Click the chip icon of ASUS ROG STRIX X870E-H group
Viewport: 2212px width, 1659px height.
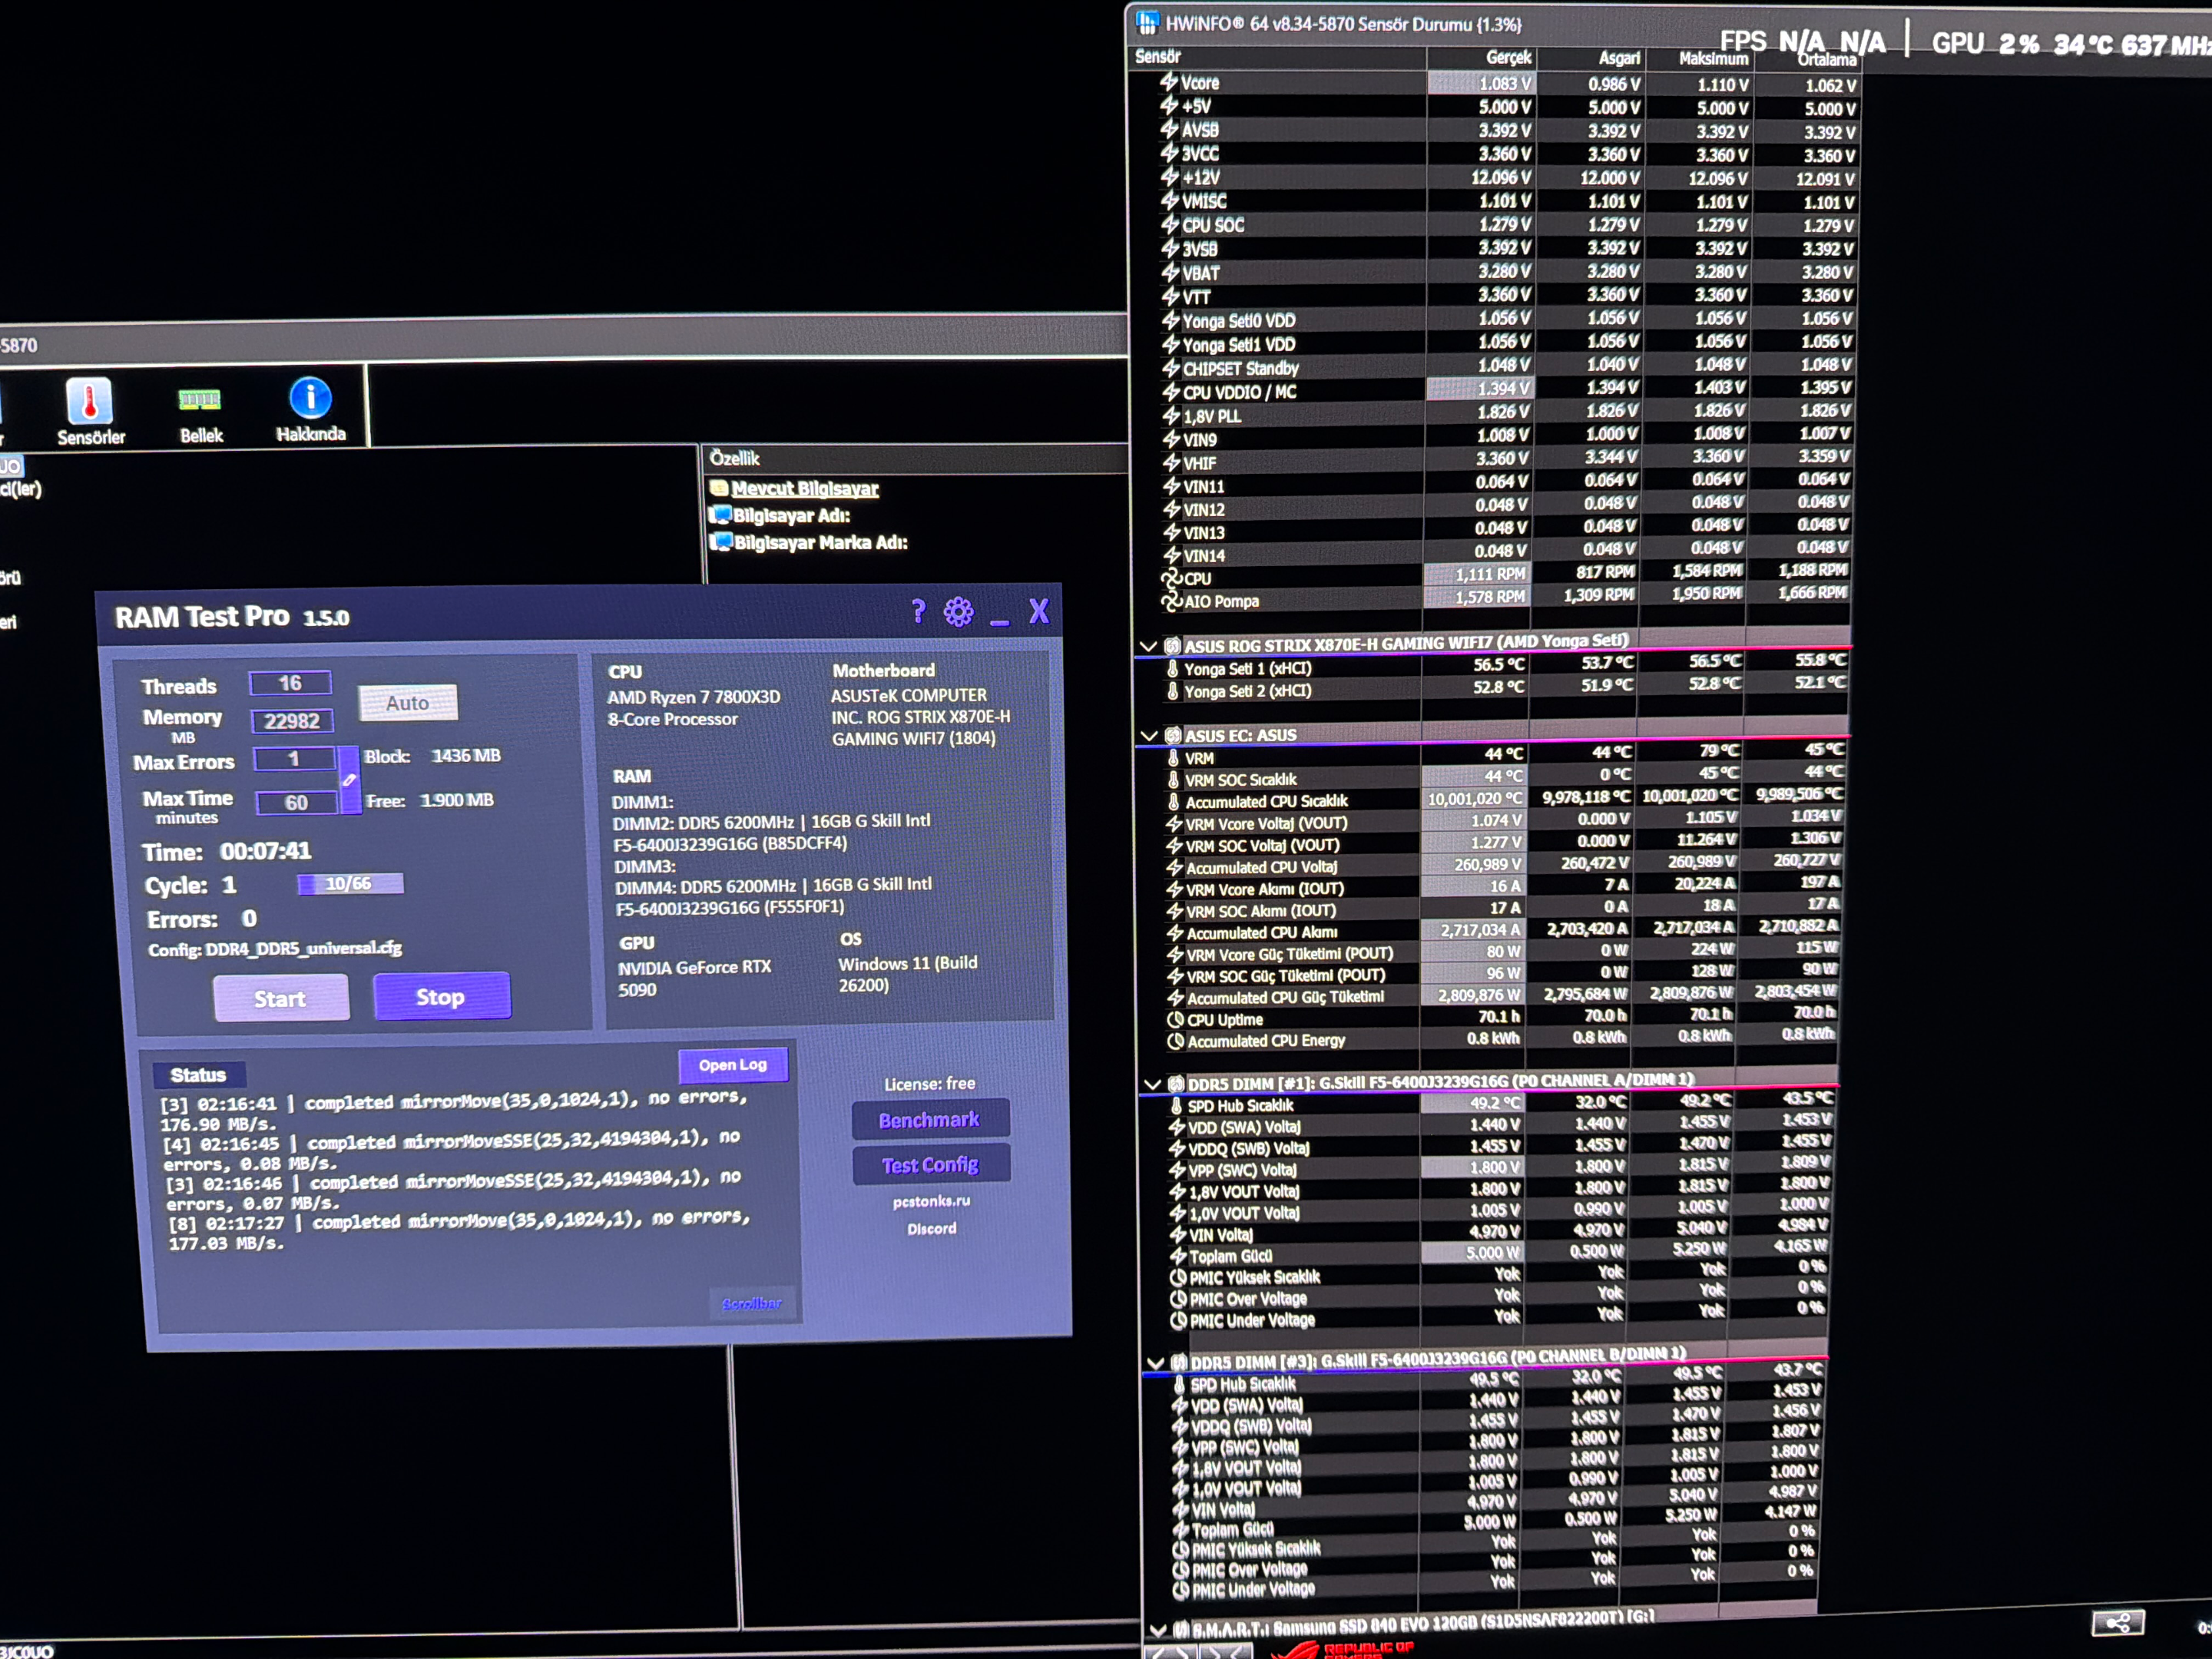(1172, 646)
